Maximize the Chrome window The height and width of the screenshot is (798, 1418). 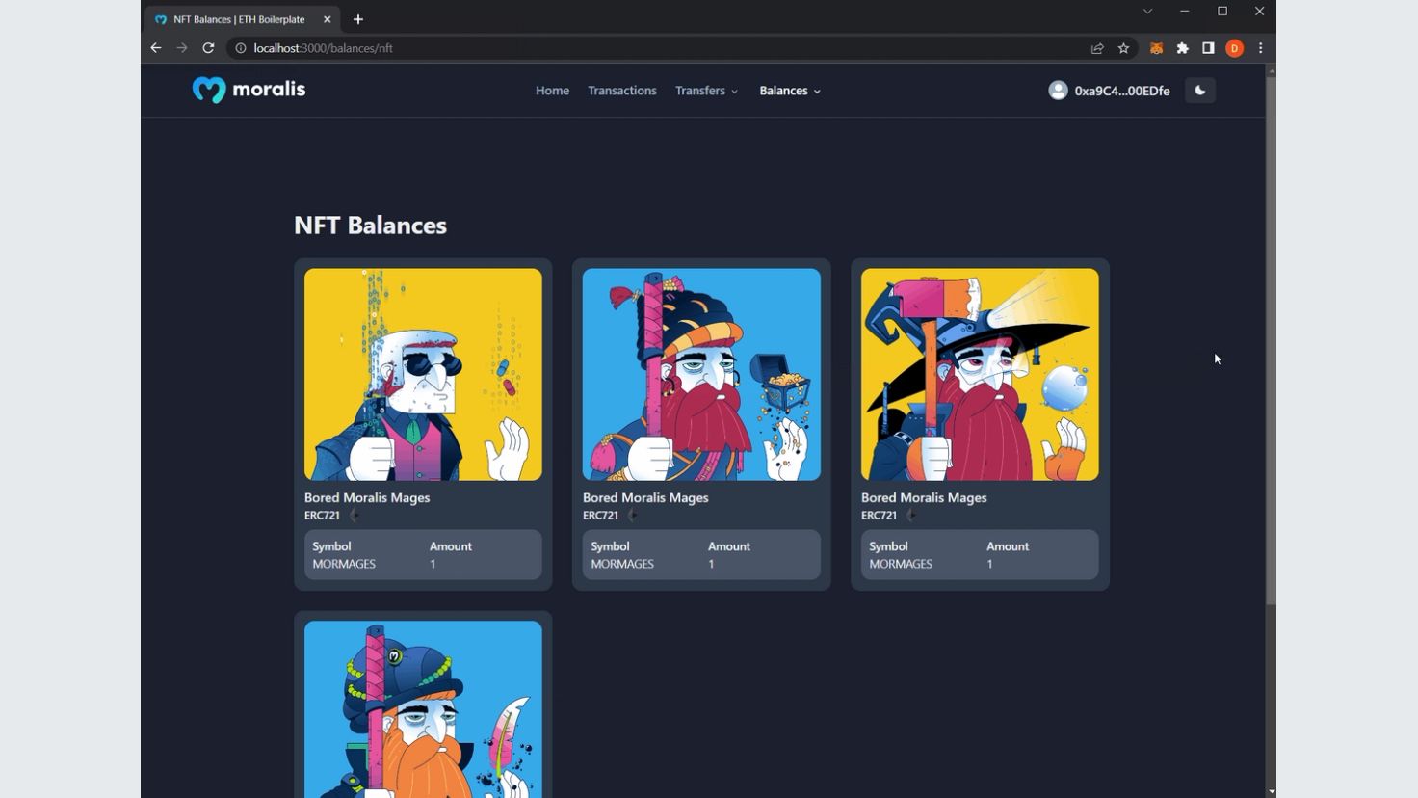(1222, 12)
